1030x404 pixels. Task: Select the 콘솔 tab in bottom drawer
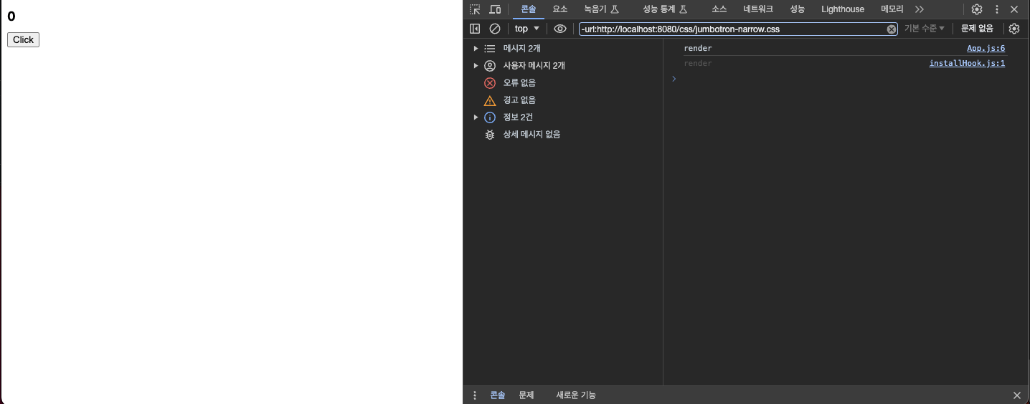498,395
